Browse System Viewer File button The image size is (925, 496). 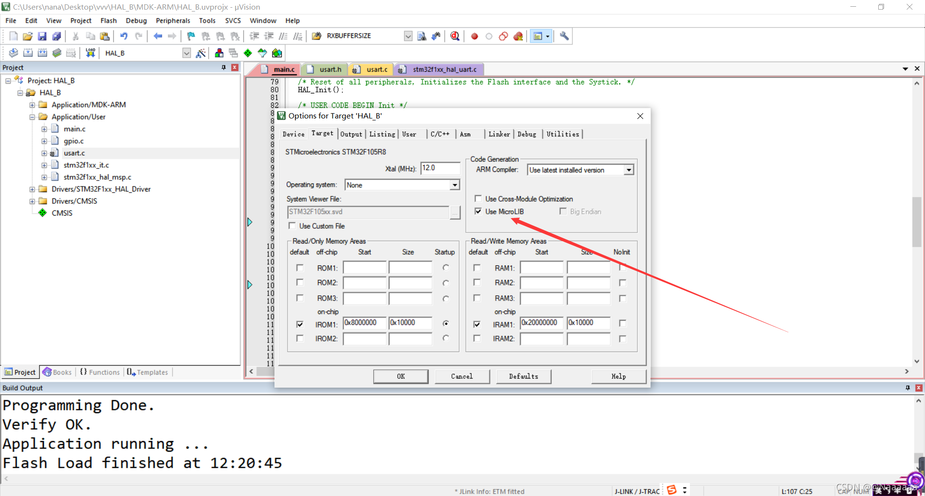[x=455, y=212]
